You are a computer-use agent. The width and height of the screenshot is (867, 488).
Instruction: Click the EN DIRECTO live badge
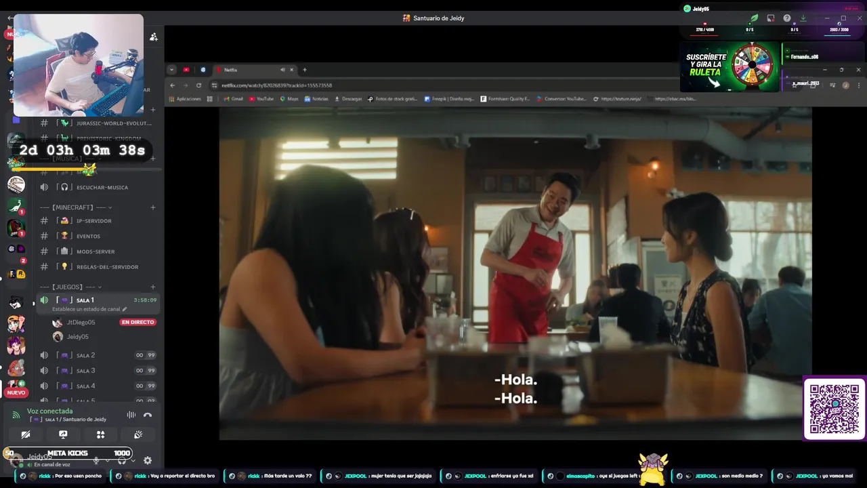[x=138, y=322]
